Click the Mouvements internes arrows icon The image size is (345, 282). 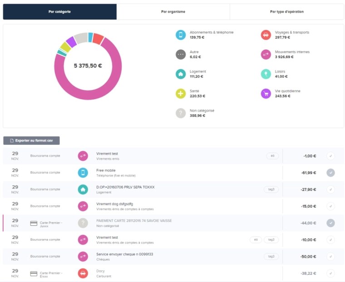[x=266, y=54]
